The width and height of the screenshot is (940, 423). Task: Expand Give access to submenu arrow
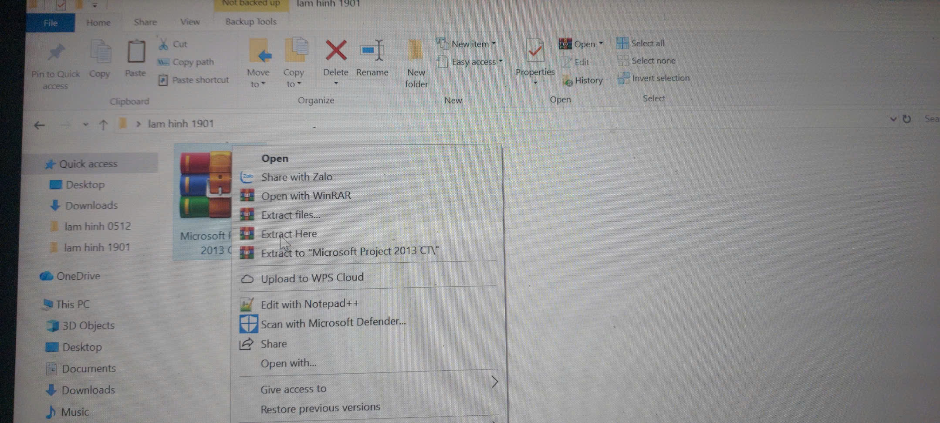pos(494,382)
